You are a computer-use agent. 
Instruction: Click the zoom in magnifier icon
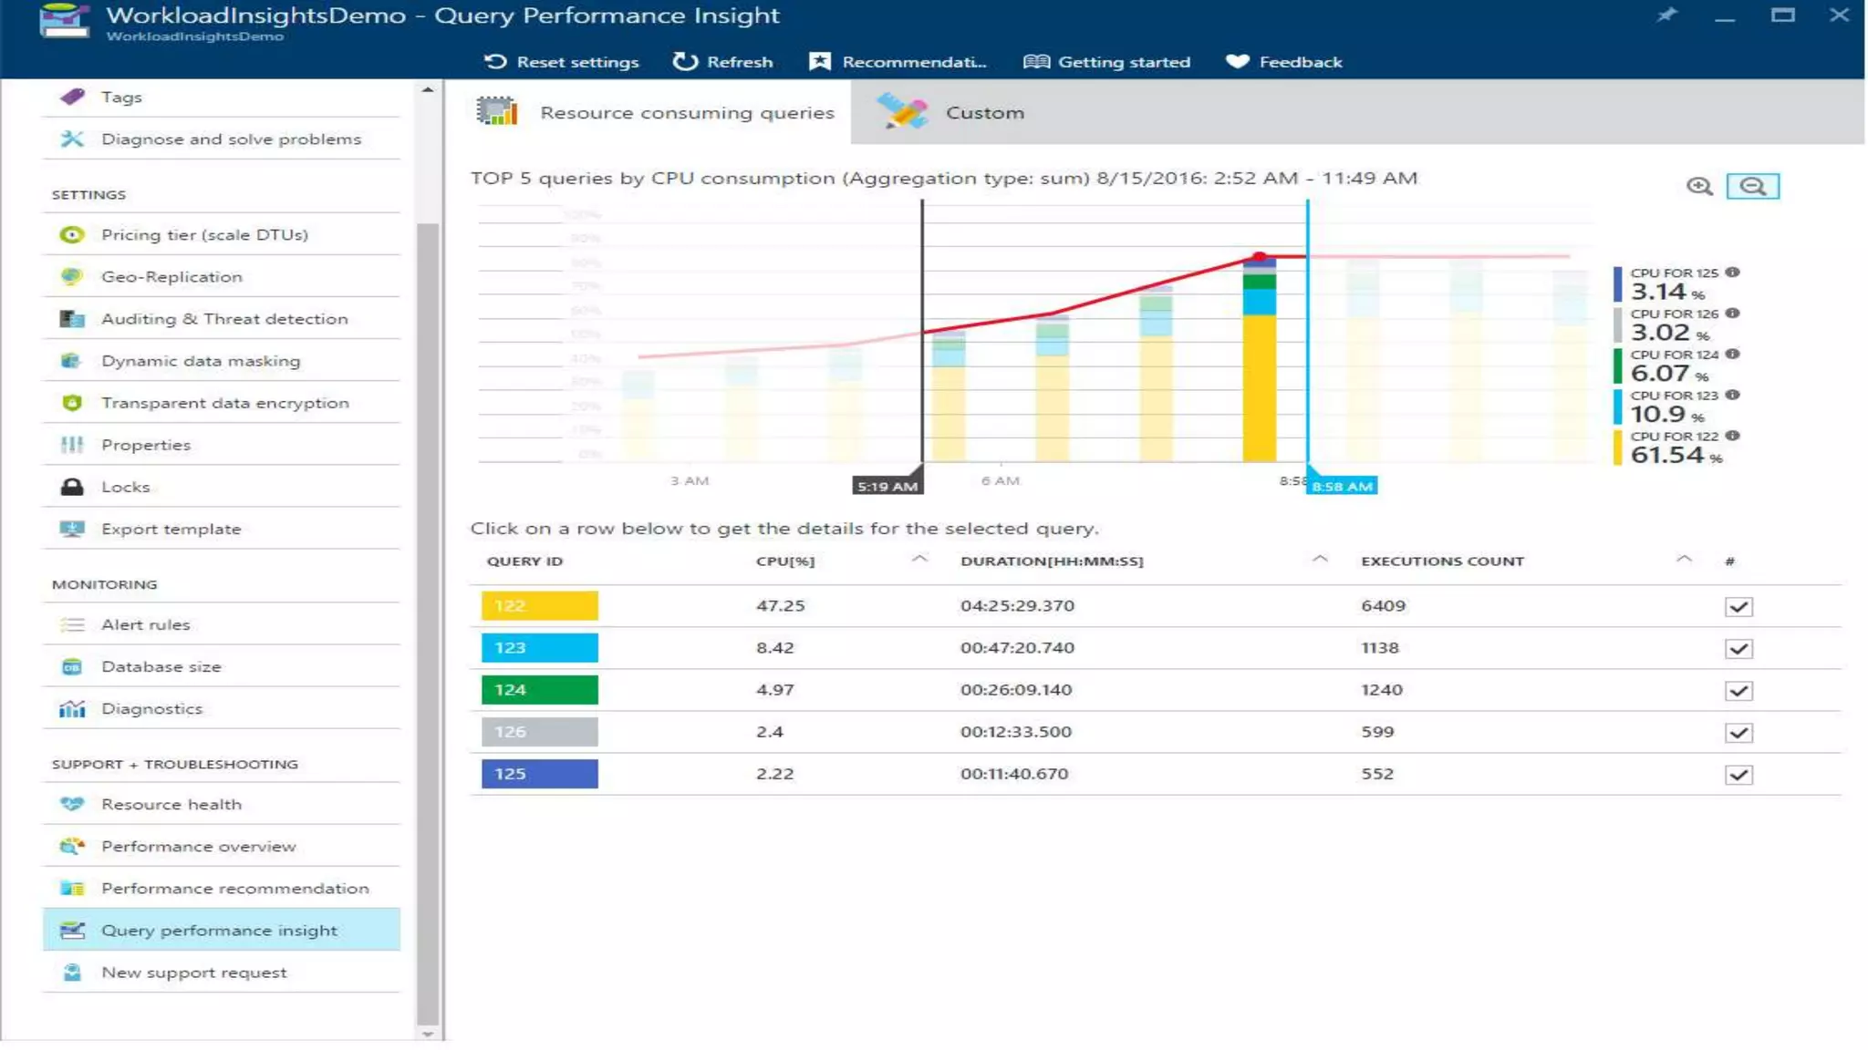(1699, 187)
